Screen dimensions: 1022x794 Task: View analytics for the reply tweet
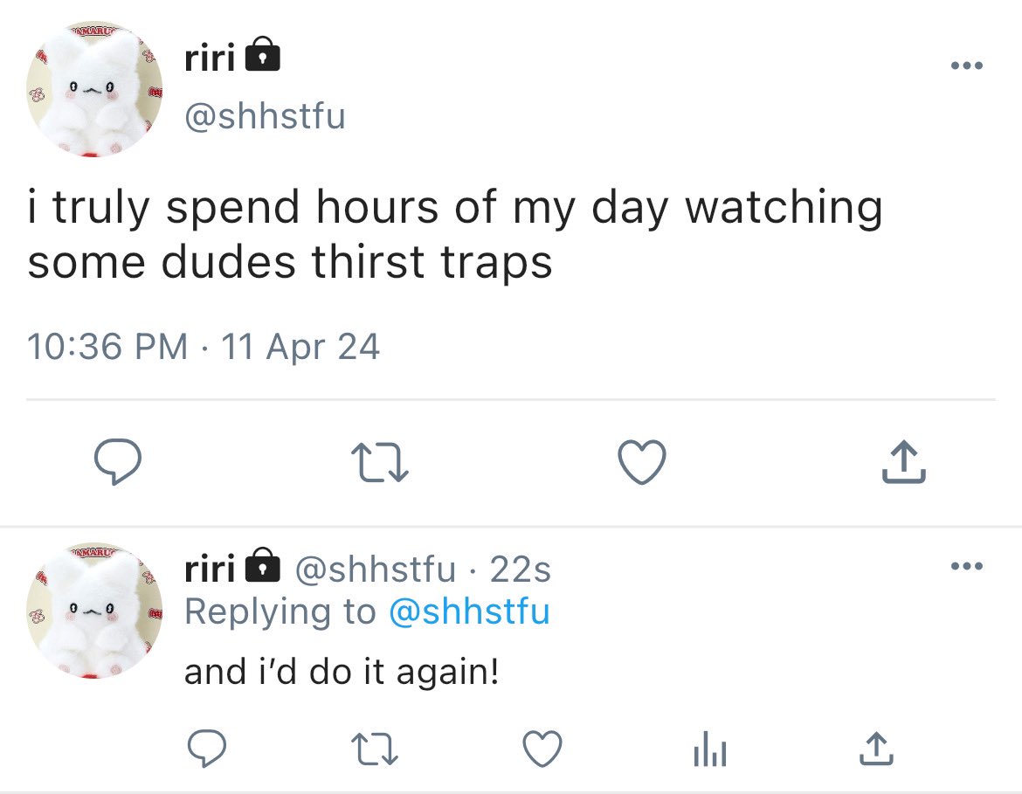tap(710, 749)
